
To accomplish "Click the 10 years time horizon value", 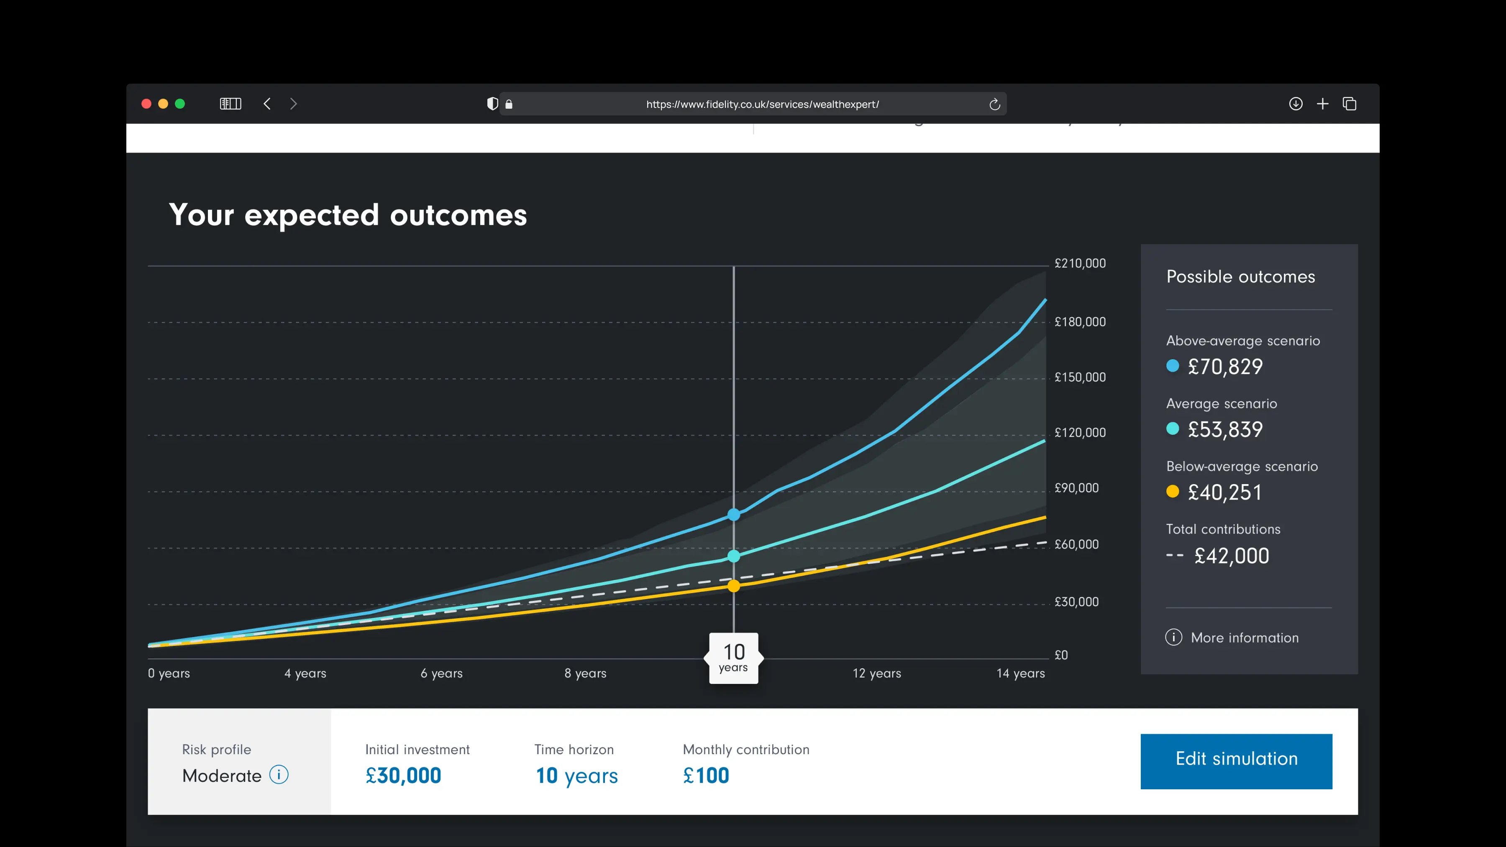I will (576, 776).
